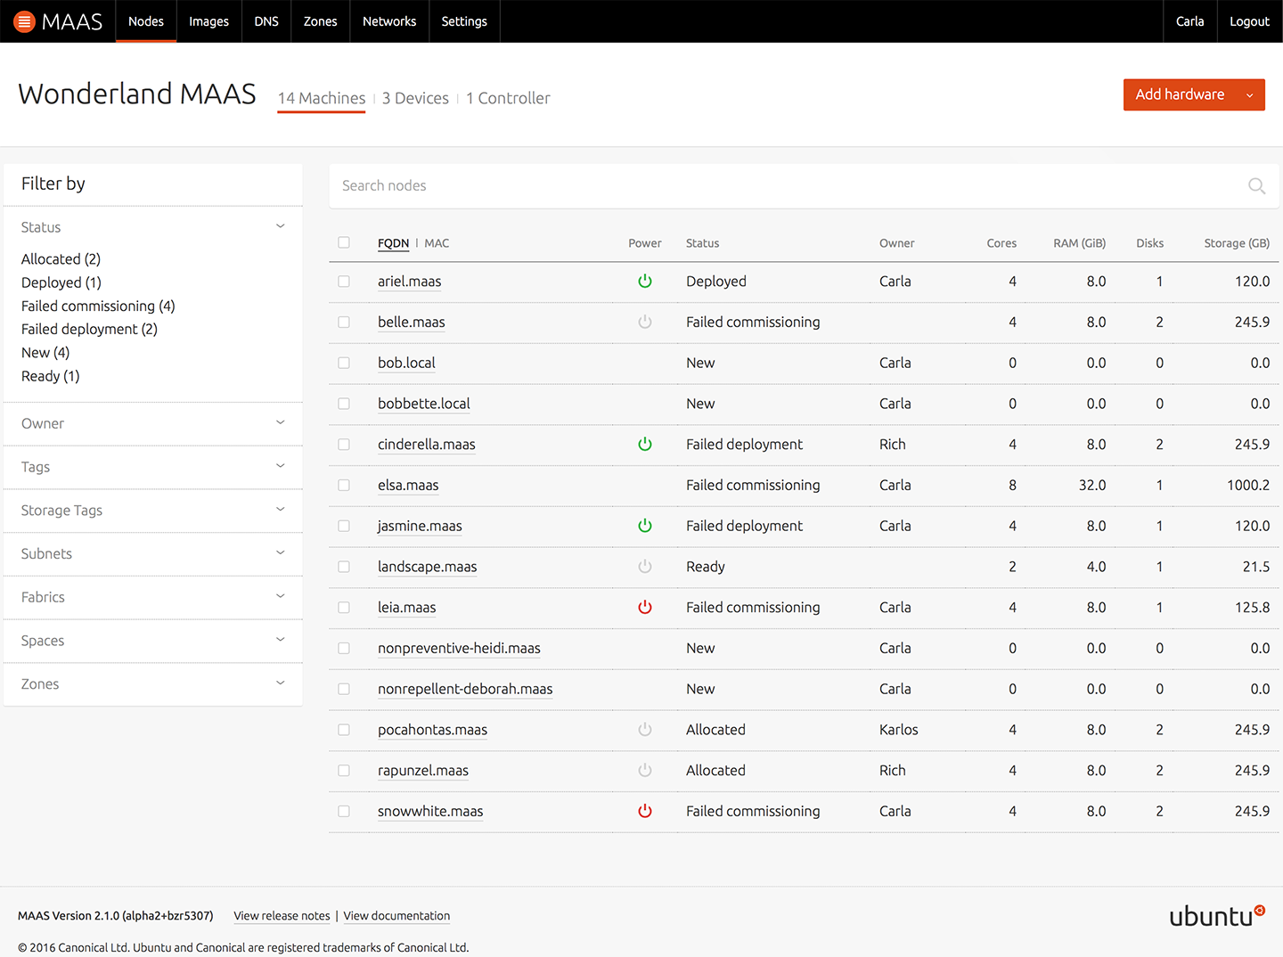
Task: Switch to the 3 Devices tab
Action: click(415, 98)
